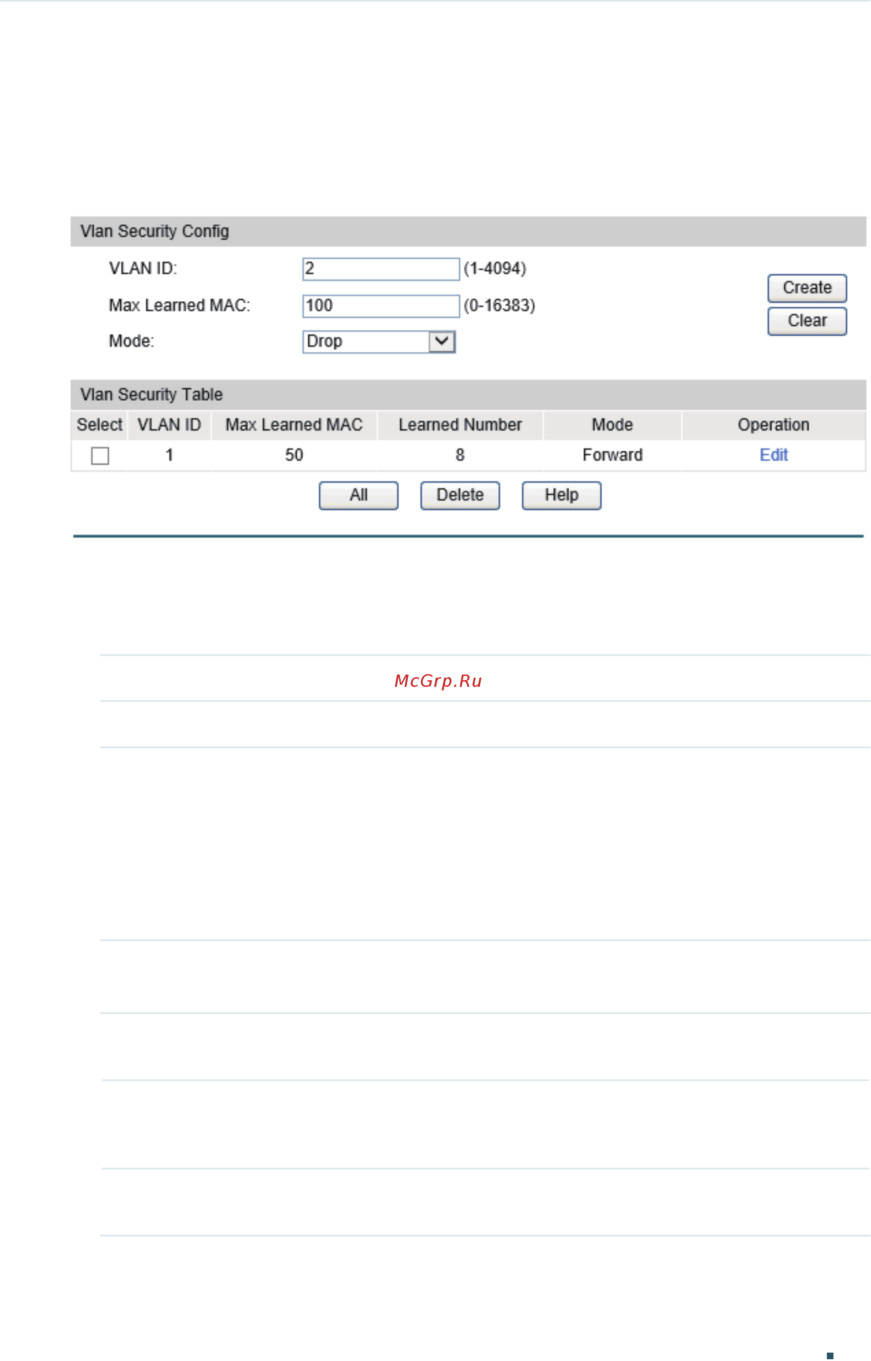Screen dimensions: 871x1361
Task: Click the VLAN ID column header
Action: click(x=169, y=425)
